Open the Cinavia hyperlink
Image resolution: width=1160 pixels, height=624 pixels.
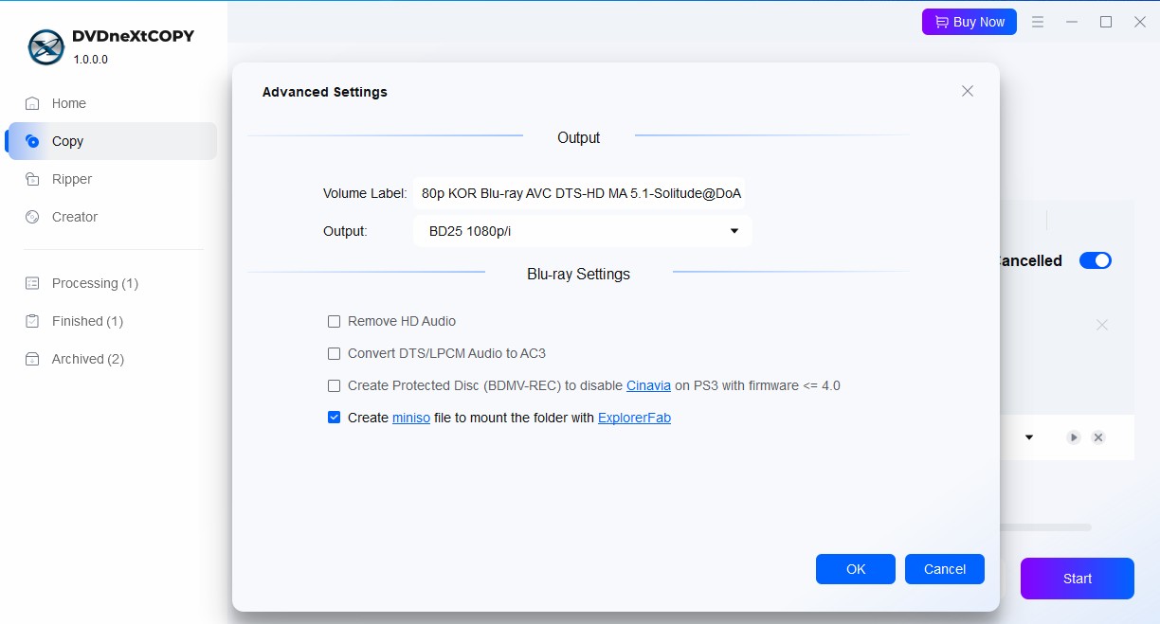(x=649, y=385)
